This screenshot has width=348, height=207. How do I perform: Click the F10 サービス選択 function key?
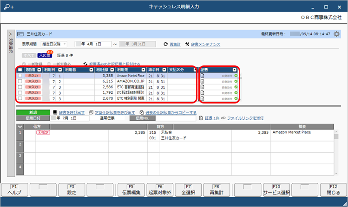coord(276,190)
